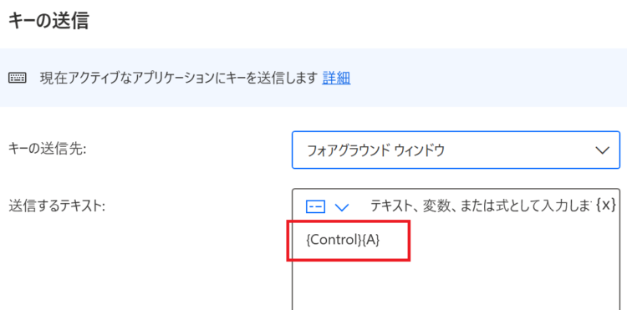Click the {A} key token
The height and width of the screenshot is (310, 627).
371,240
